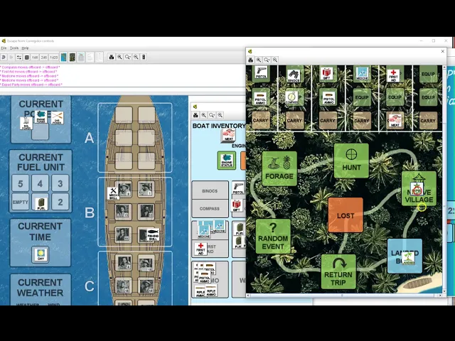This screenshot has height=341, width=455.
Task: Open zoom selector in jungle expedition window
Action: tap(267, 60)
